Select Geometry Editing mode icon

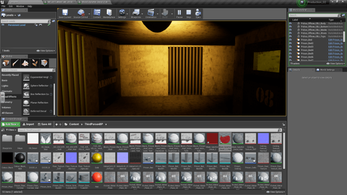(44, 63)
